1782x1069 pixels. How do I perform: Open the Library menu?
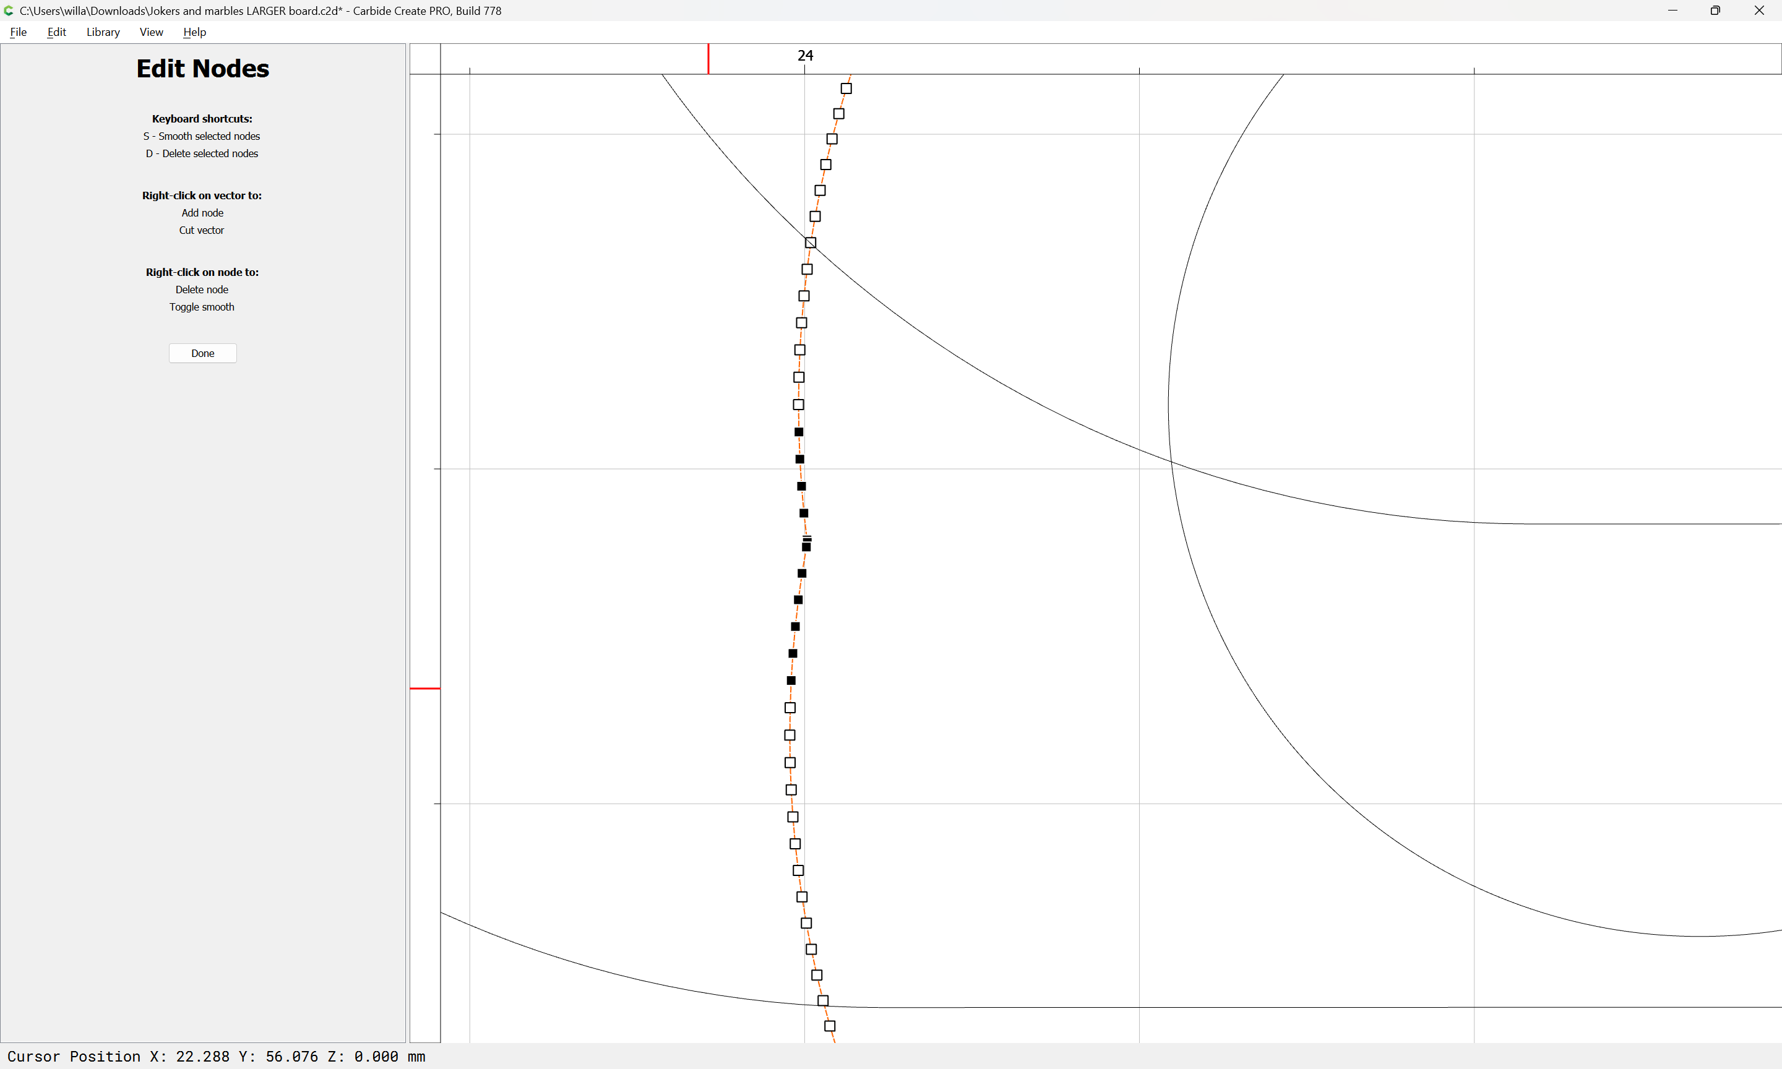tap(103, 32)
